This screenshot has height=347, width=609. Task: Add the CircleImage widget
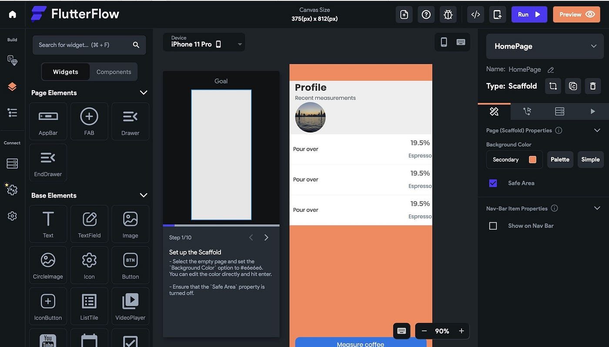(48, 265)
